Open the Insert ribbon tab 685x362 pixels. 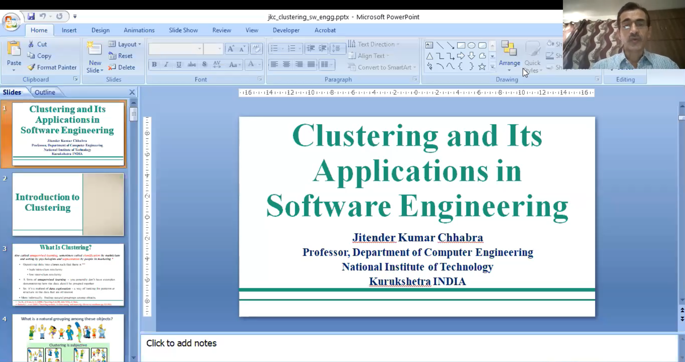(x=69, y=30)
